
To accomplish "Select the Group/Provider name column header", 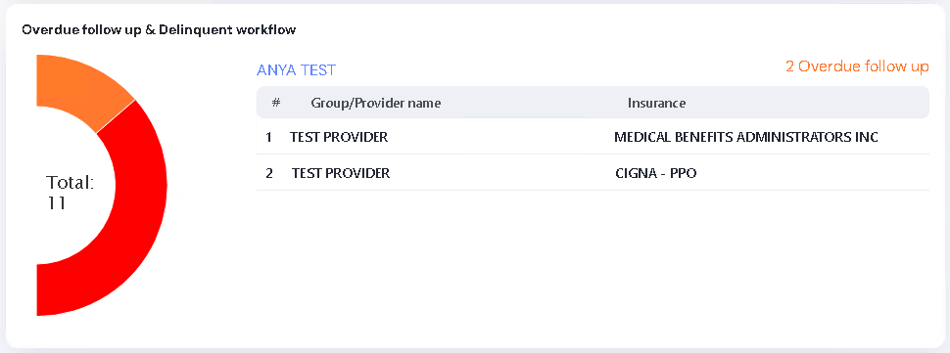I will pyautogui.click(x=376, y=103).
